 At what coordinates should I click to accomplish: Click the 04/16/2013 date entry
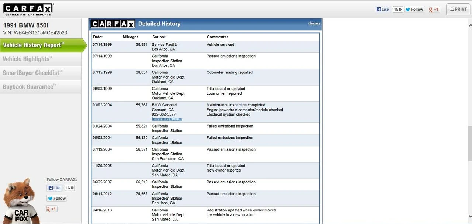tap(102, 210)
